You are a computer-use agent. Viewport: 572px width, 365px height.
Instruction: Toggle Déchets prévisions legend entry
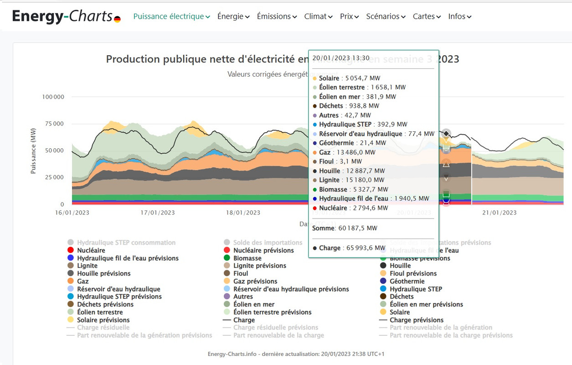pyautogui.click(x=101, y=304)
